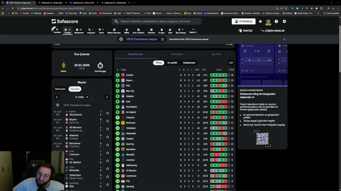This screenshot has height=191, width=341.
Task: Focus the Sofascore search field
Action: (156, 21)
